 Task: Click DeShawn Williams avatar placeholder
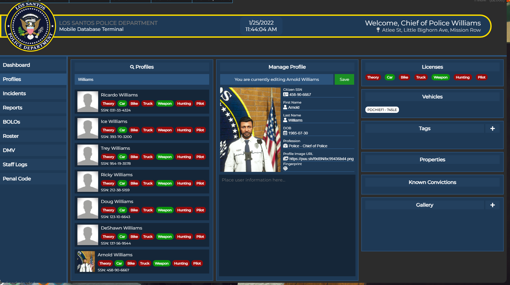88,235
